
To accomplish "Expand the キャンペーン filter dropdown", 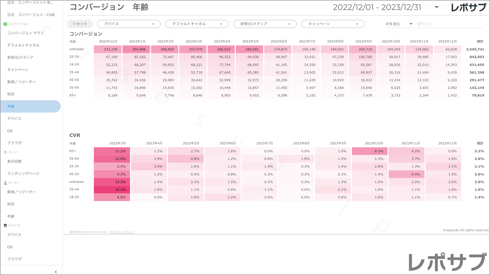I will (333, 24).
